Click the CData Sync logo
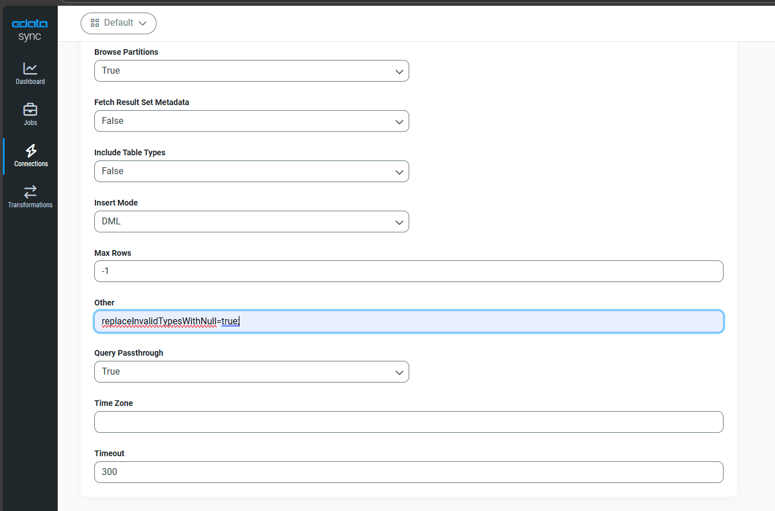This screenshot has width=775, height=511. point(30,30)
